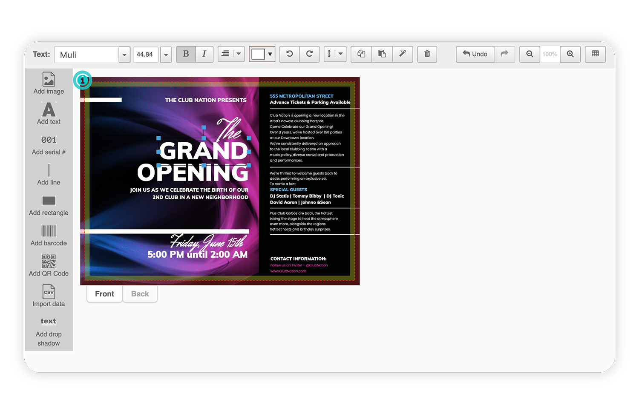Toggle Bold formatting
639x414 pixels.
click(x=186, y=54)
